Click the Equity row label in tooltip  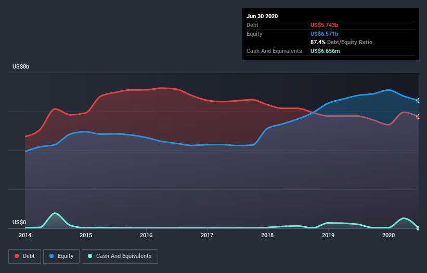tap(254, 34)
